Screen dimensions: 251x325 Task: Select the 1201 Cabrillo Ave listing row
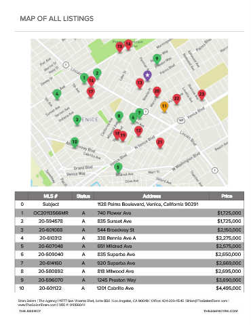point(130,288)
